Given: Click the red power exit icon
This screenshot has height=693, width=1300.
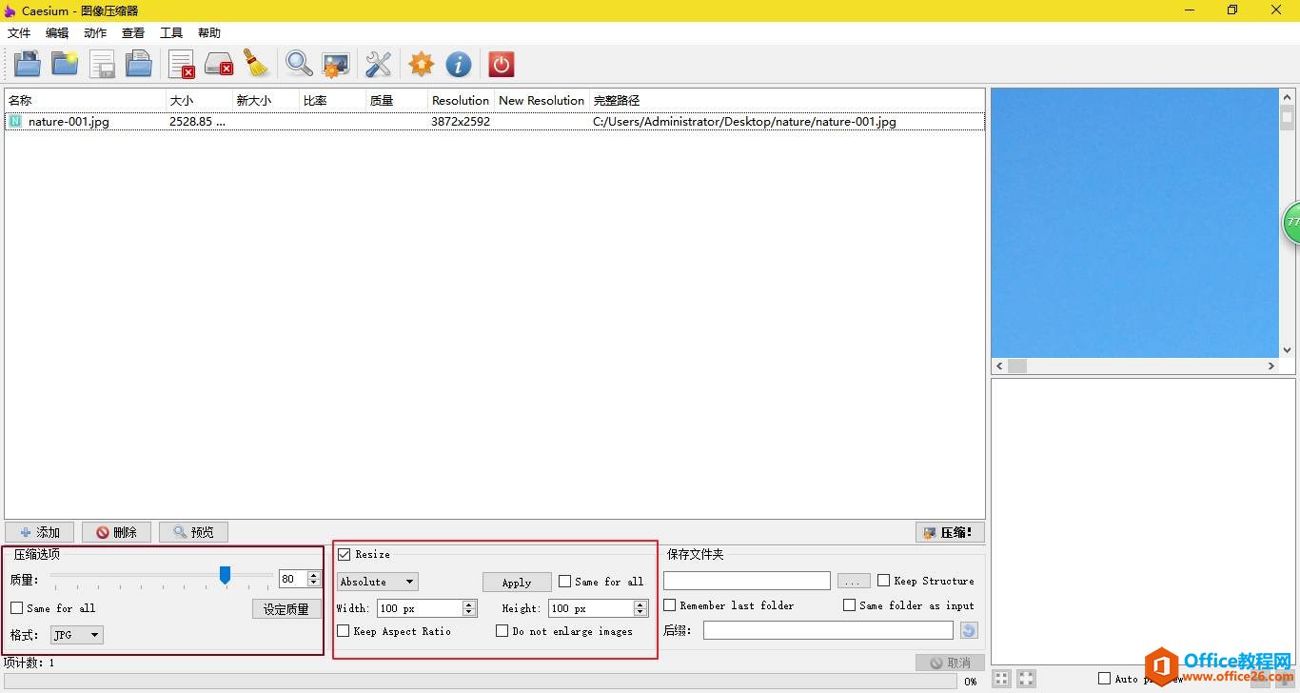Looking at the screenshot, I should tap(501, 64).
